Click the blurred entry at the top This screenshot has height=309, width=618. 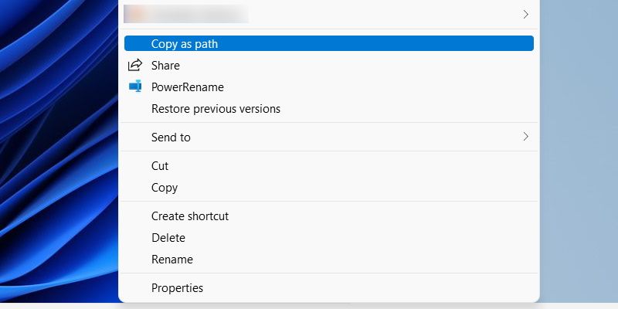coord(329,15)
